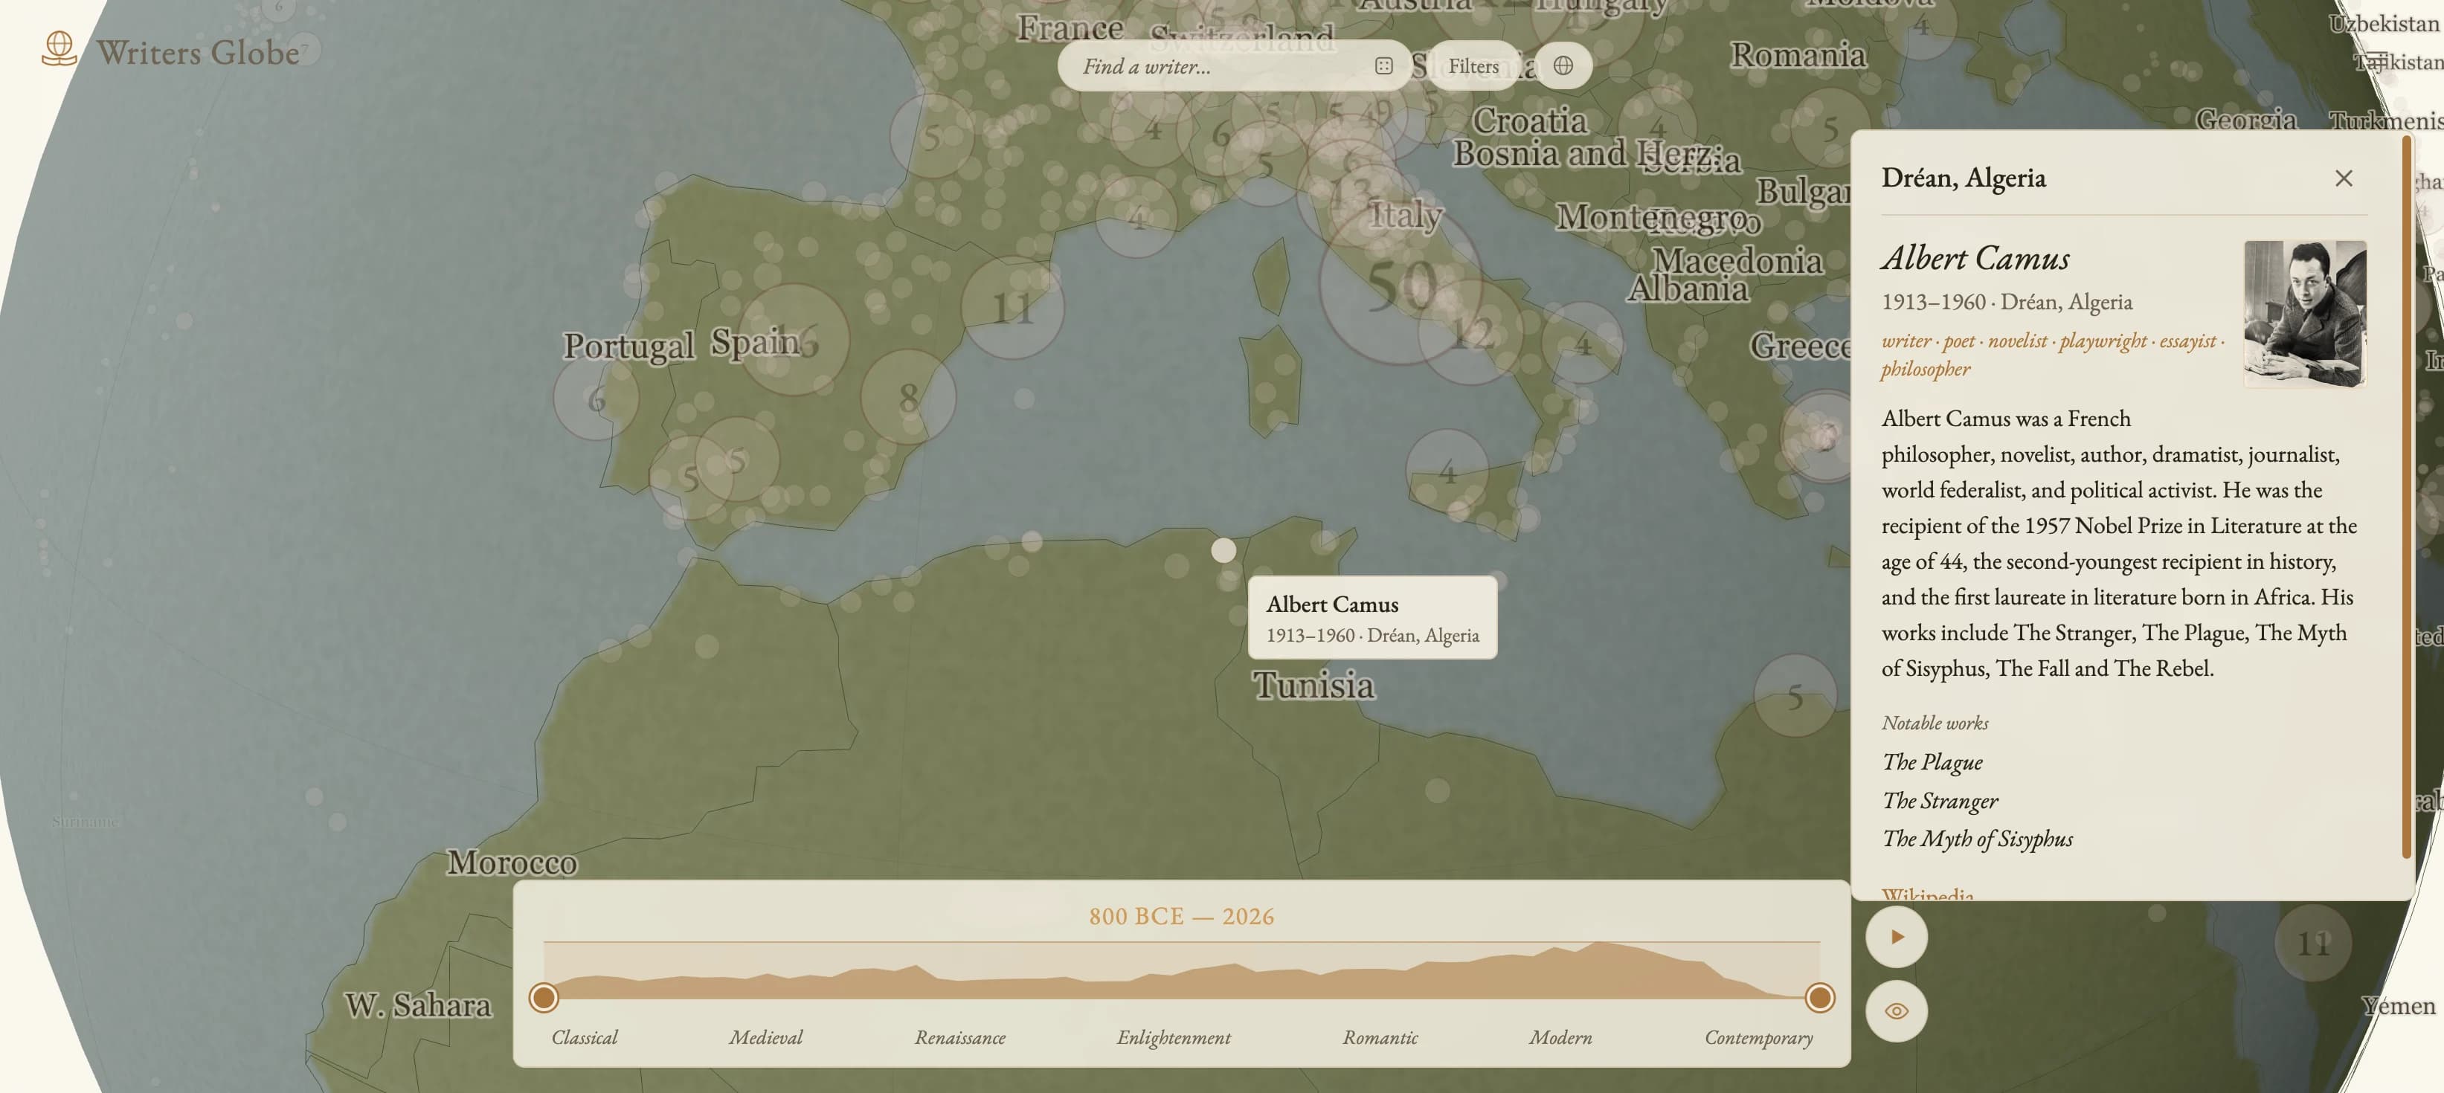Click the Writers Globe logo icon
Viewport: 2444px width, 1093px height.
pyautogui.click(x=59, y=48)
